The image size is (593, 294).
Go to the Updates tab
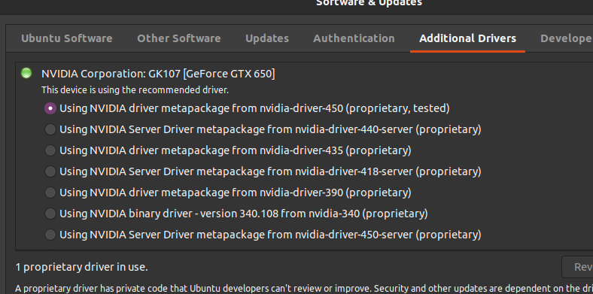click(267, 38)
